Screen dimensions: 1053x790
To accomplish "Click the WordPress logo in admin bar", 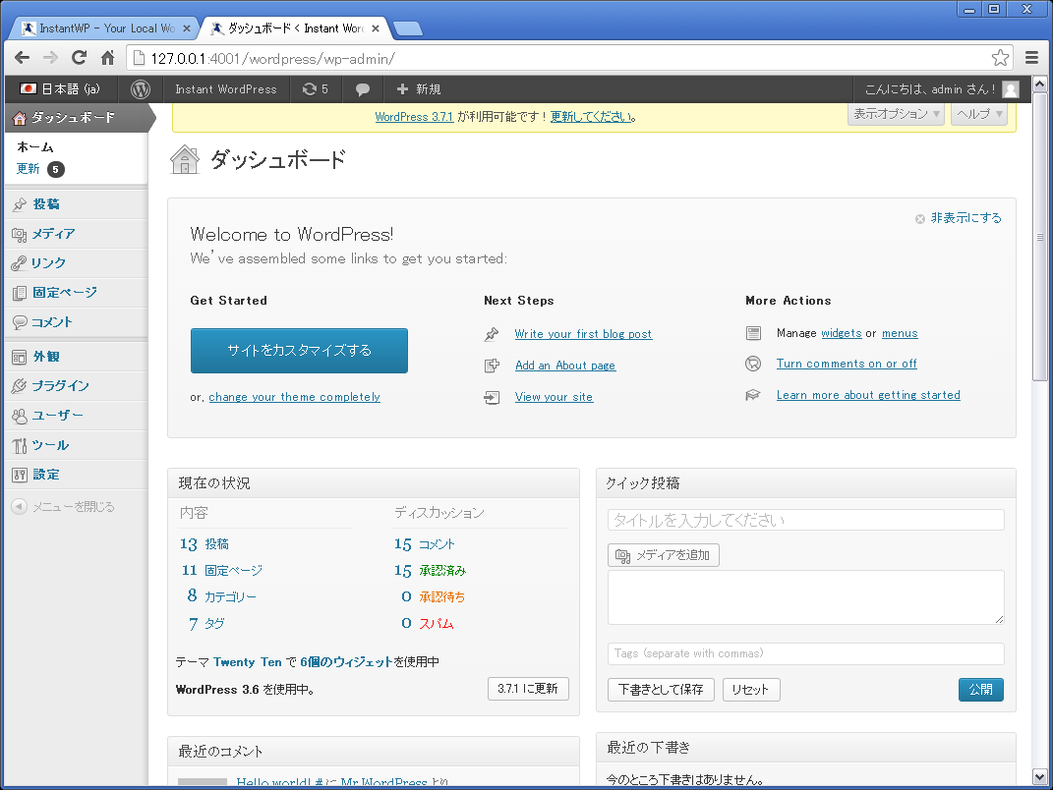I will 141,89.
